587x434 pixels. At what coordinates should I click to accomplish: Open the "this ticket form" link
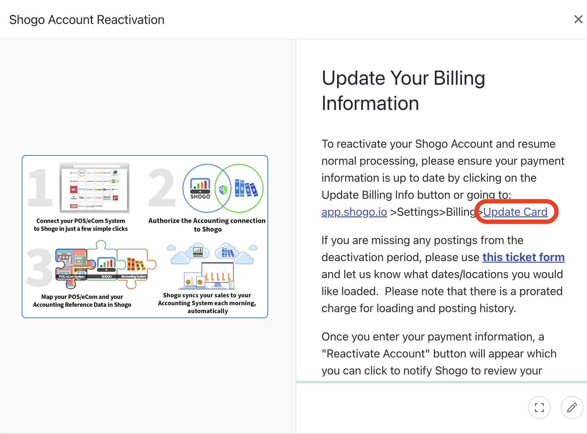pos(523,257)
